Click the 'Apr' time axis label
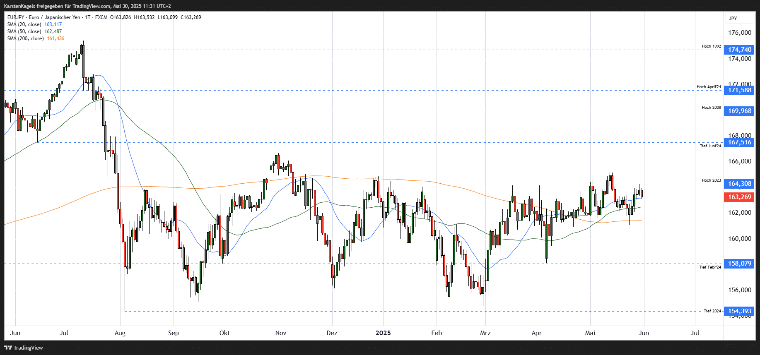 point(536,333)
